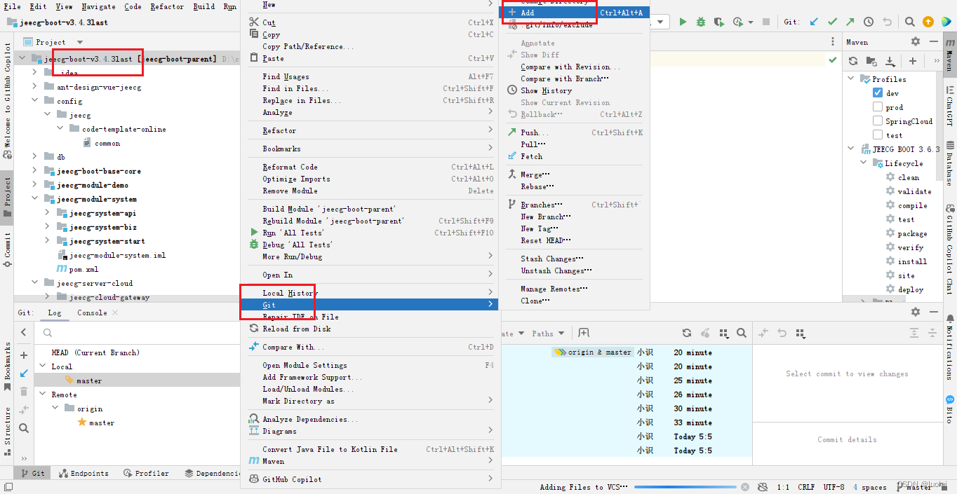The height and width of the screenshot is (494, 957).
Task: Click the UTF-8 encoding in status bar
Action: click(x=834, y=487)
